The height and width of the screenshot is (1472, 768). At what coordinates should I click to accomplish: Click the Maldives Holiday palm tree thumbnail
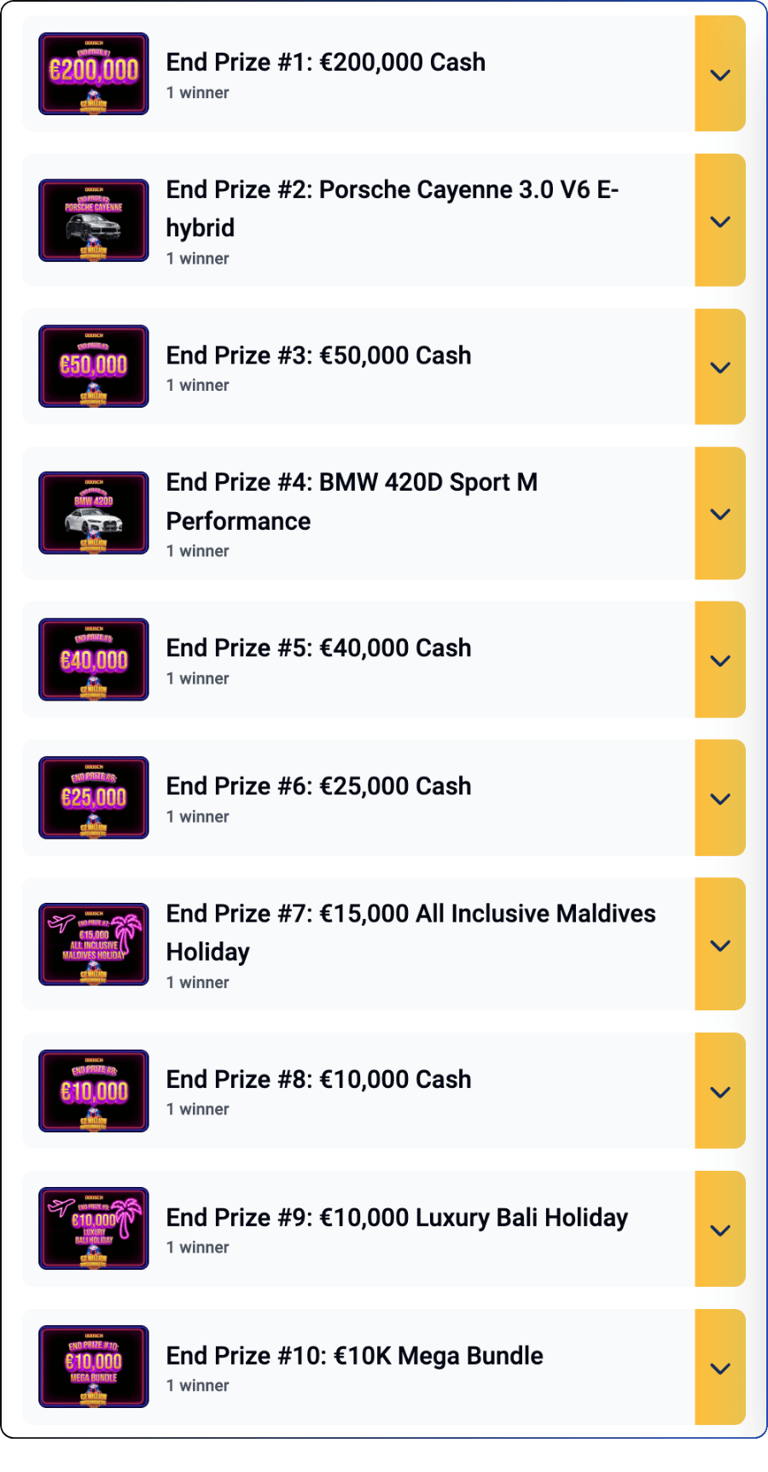click(94, 944)
